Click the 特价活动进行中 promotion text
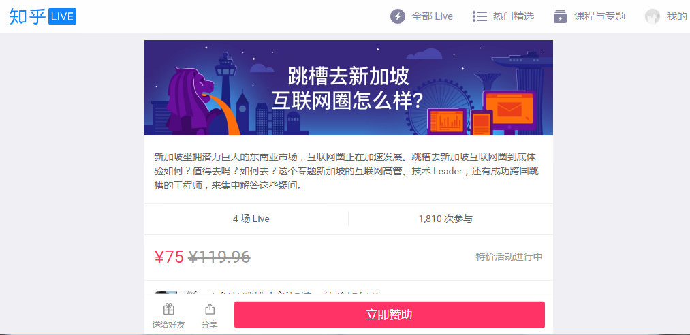The image size is (690, 335). (x=509, y=257)
